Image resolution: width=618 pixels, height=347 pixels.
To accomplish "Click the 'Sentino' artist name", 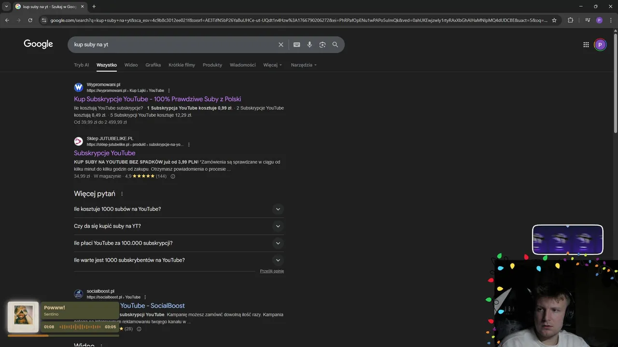I will click(51, 314).
